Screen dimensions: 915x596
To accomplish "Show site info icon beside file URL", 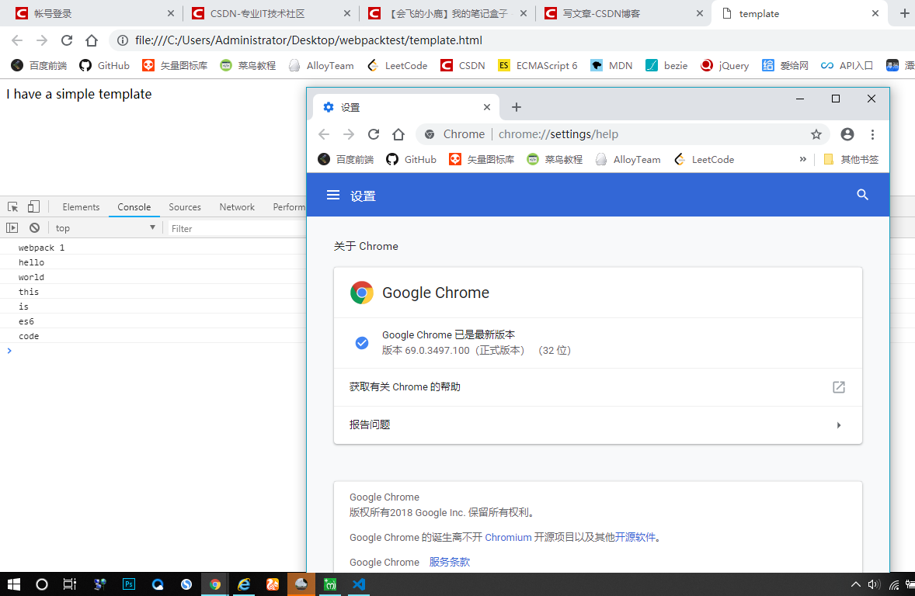I will pyautogui.click(x=123, y=40).
